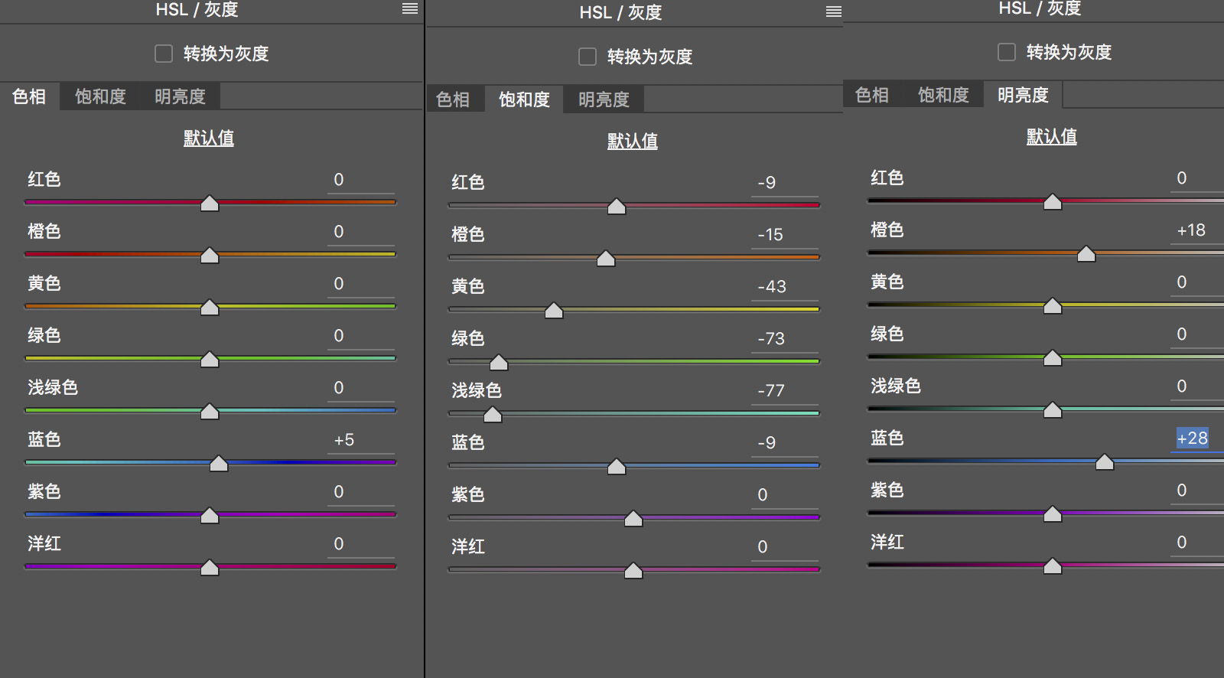Select the 色相 tab in the left panel
Viewport: 1224px width, 678px height.
tap(29, 96)
